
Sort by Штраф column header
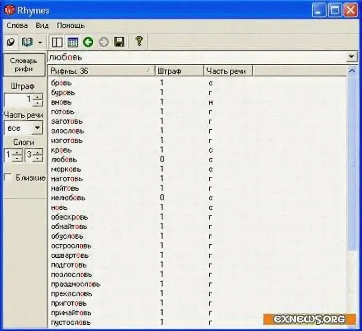click(x=179, y=71)
